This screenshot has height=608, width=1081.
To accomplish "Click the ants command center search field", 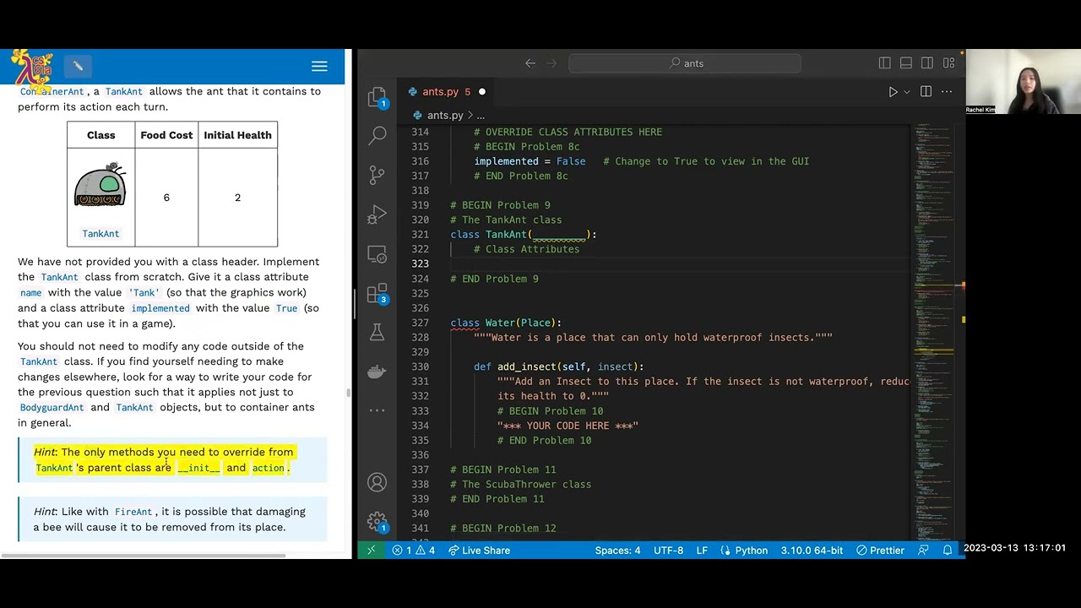I will click(x=685, y=63).
